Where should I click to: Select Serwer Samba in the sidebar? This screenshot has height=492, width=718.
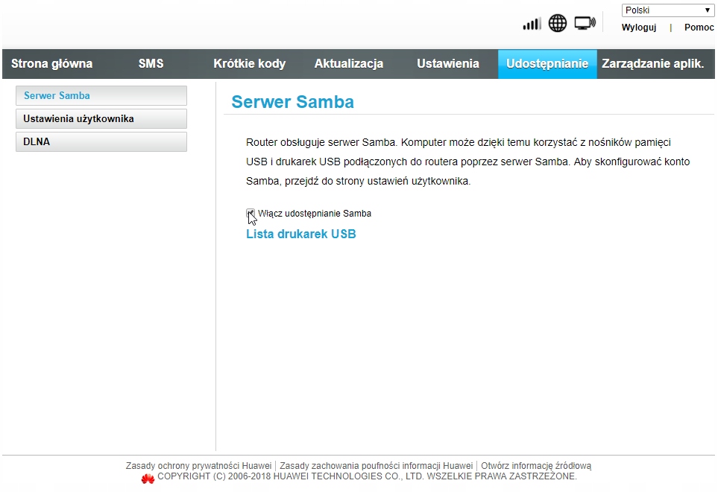(101, 96)
